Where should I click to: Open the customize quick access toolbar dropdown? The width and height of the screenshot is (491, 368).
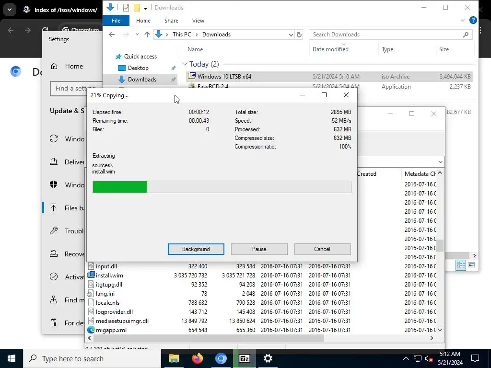click(146, 8)
